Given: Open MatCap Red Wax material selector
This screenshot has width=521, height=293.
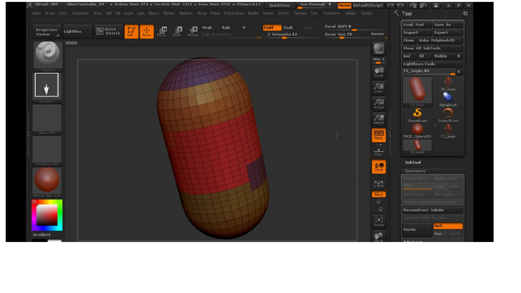Looking at the screenshot, I should click(47, 182).
